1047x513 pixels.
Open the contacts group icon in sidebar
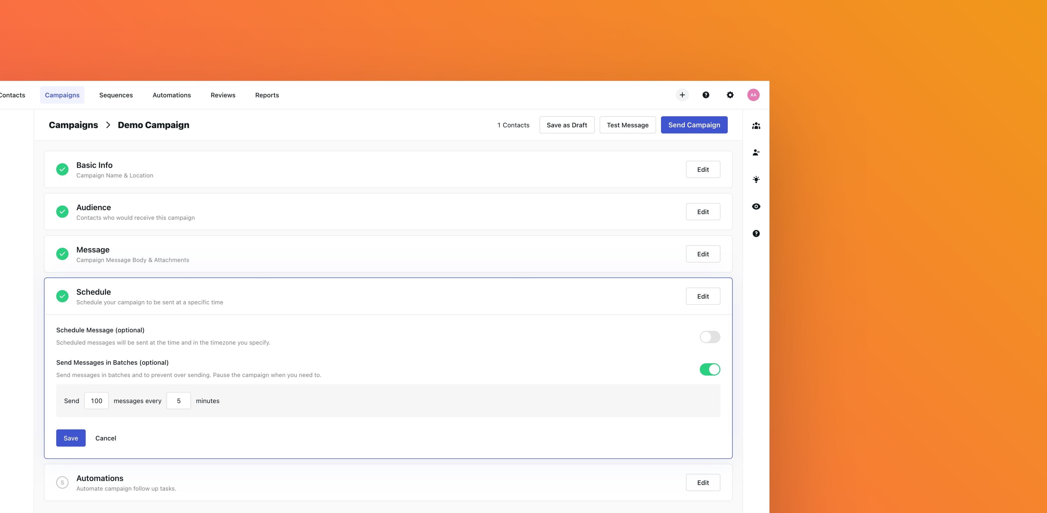click(756, 126)
